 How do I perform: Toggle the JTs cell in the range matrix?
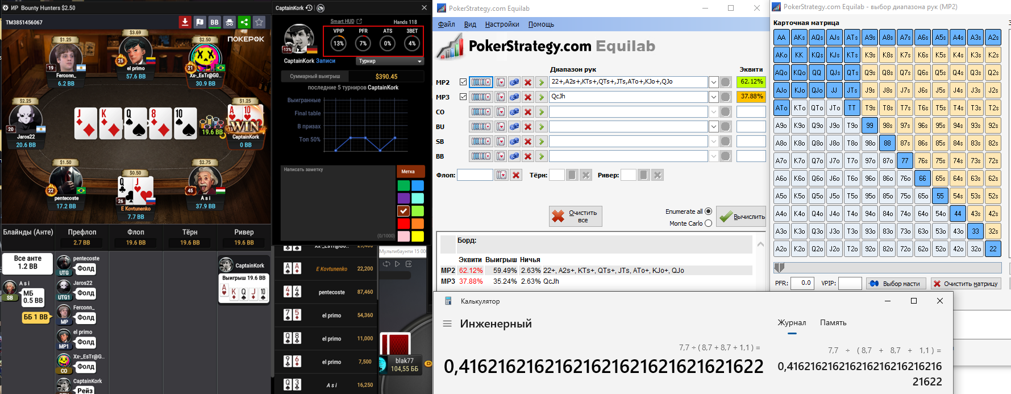point(852,90)
